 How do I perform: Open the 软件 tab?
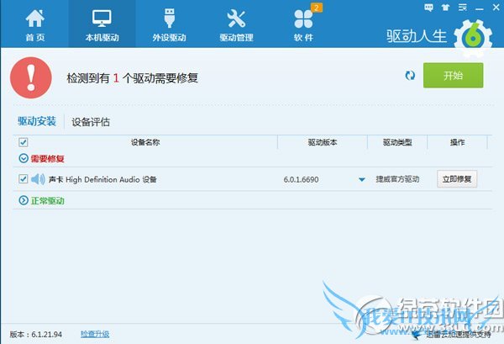[303, 25]
